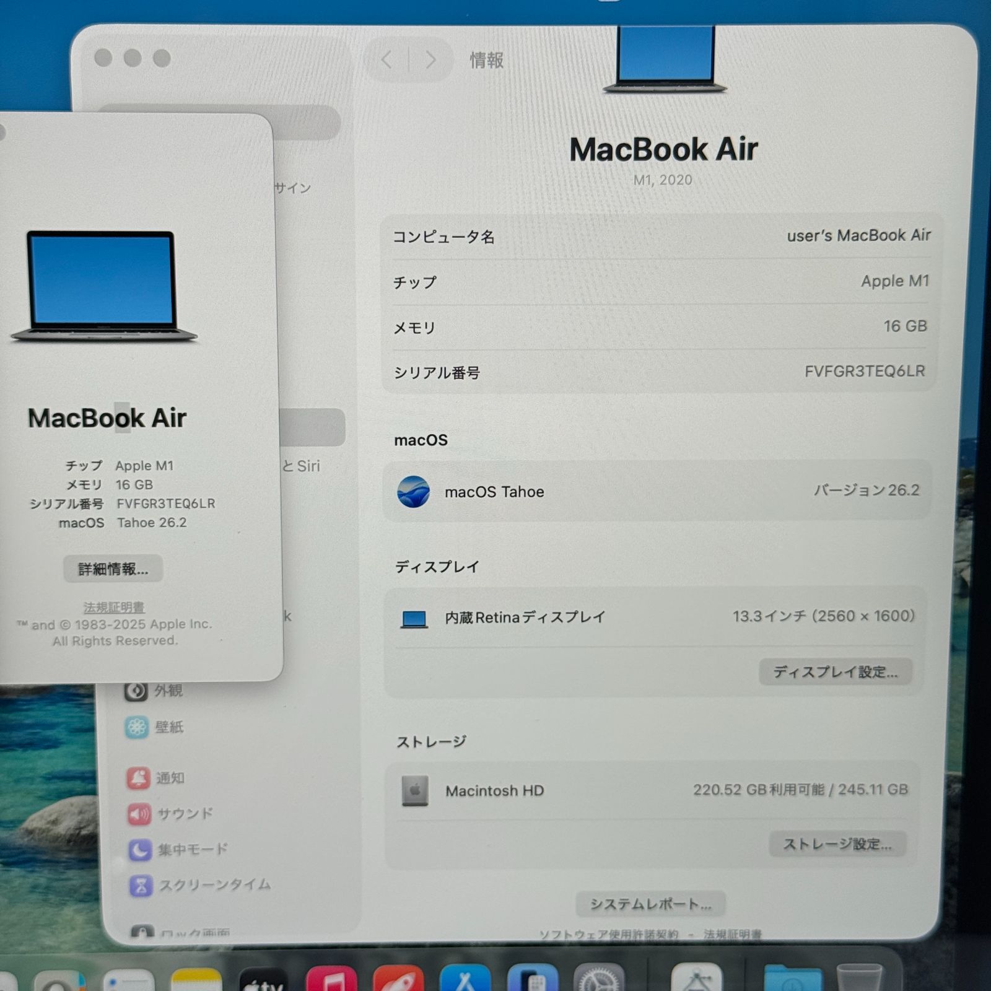Go forward using the toolbar forward arrow

pos(430,60)
